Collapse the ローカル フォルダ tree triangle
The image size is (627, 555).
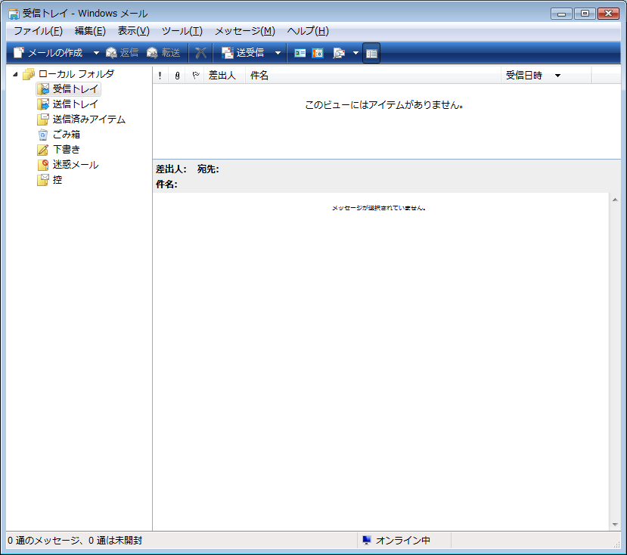15,74
